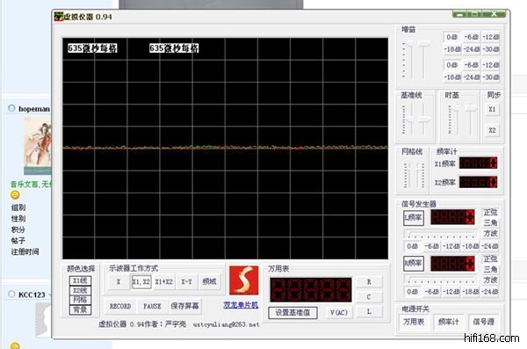This screenshot has height=349, width=527.
Task: Select the R multimeter mode
Action: pyautogui.click(x=369, y=281)
